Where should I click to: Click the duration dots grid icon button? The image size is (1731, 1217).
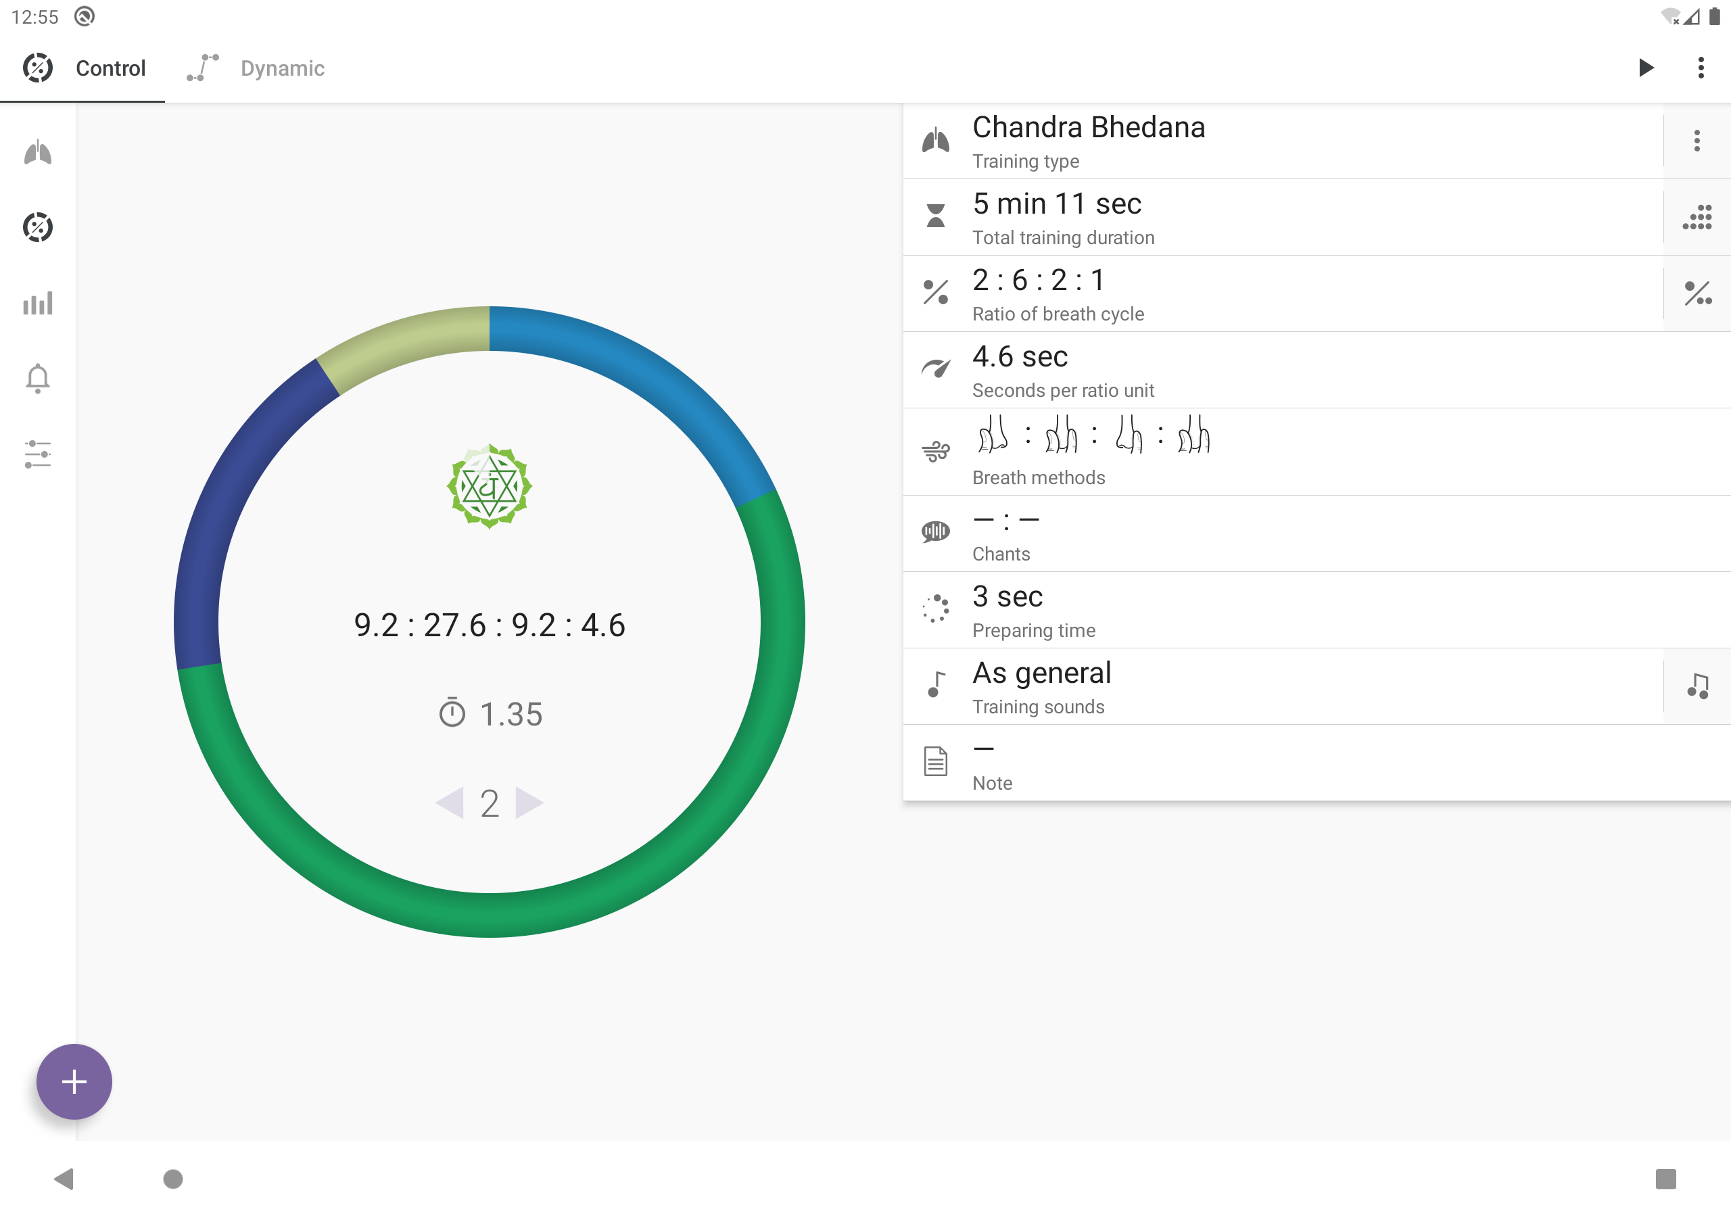point(1697,217)
